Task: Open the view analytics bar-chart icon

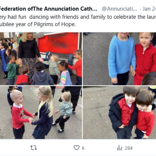Action: tap(119, 148)
